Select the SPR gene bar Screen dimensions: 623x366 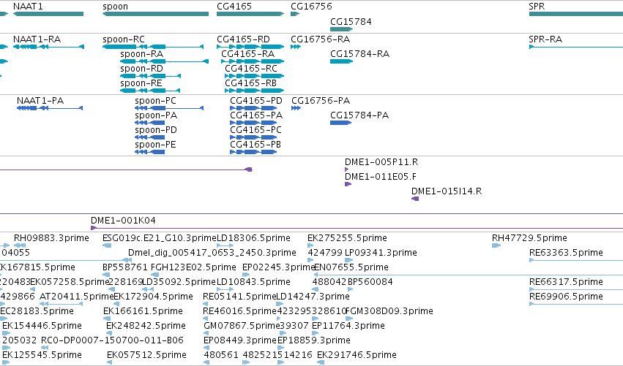click(x=575, y=14)
